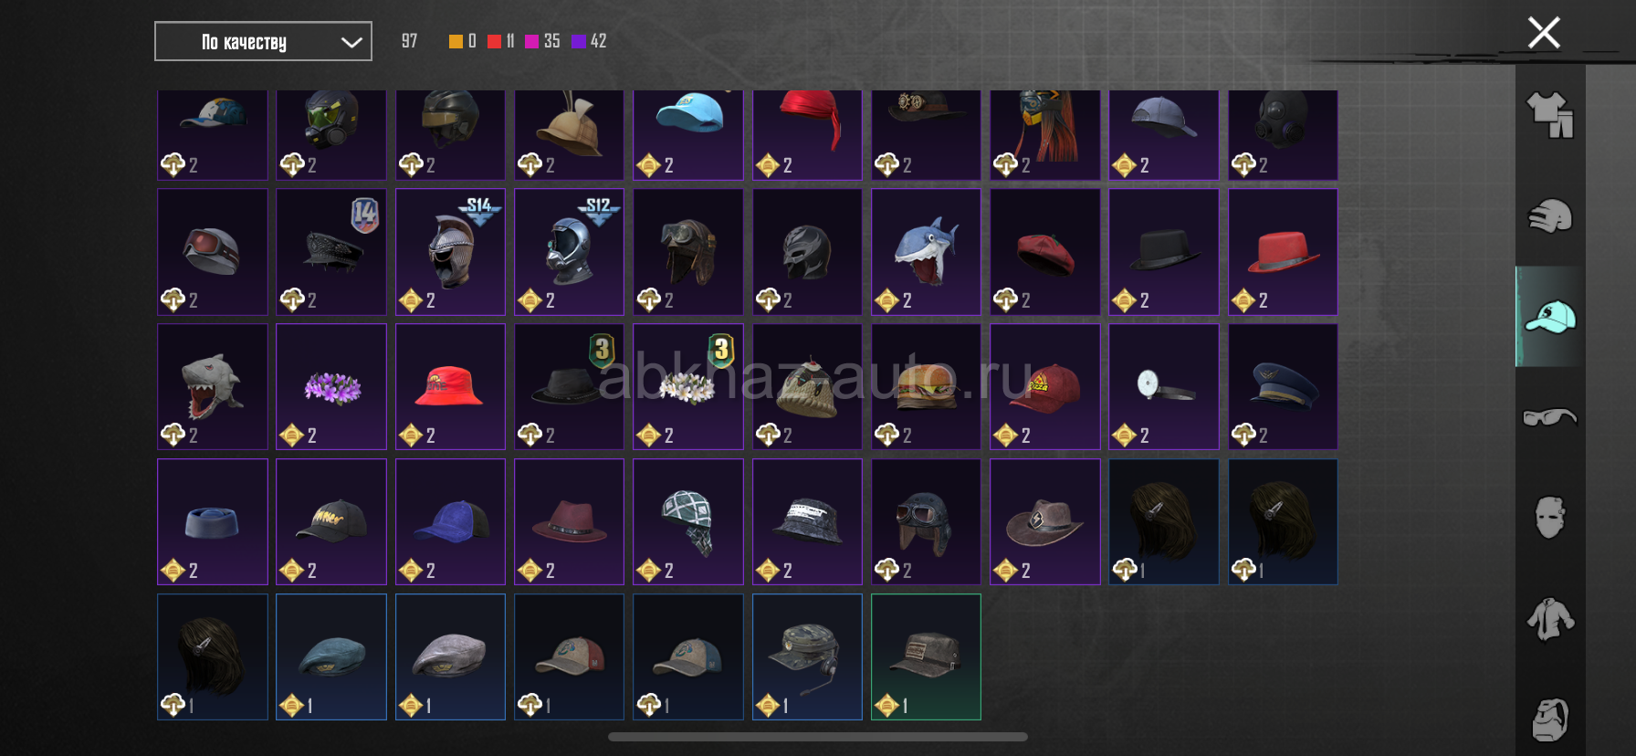Open the outfits (t-shirt) category
Image resolution: width=1636 pixels, height=756 pixels.
(x=1550, y=115)
